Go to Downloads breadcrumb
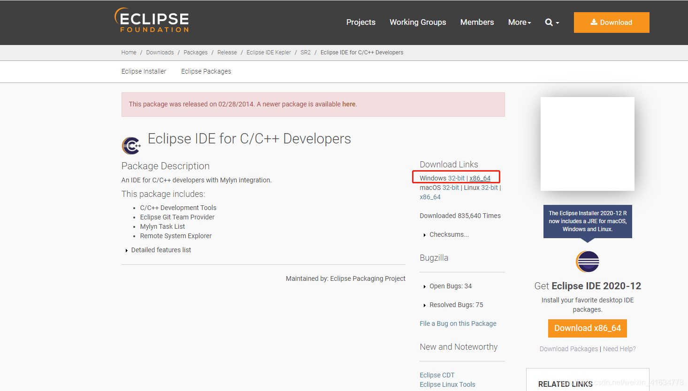 coord(160,53)
